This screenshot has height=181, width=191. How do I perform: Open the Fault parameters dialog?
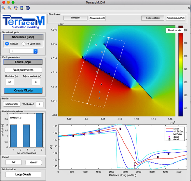tap(23, 70)
